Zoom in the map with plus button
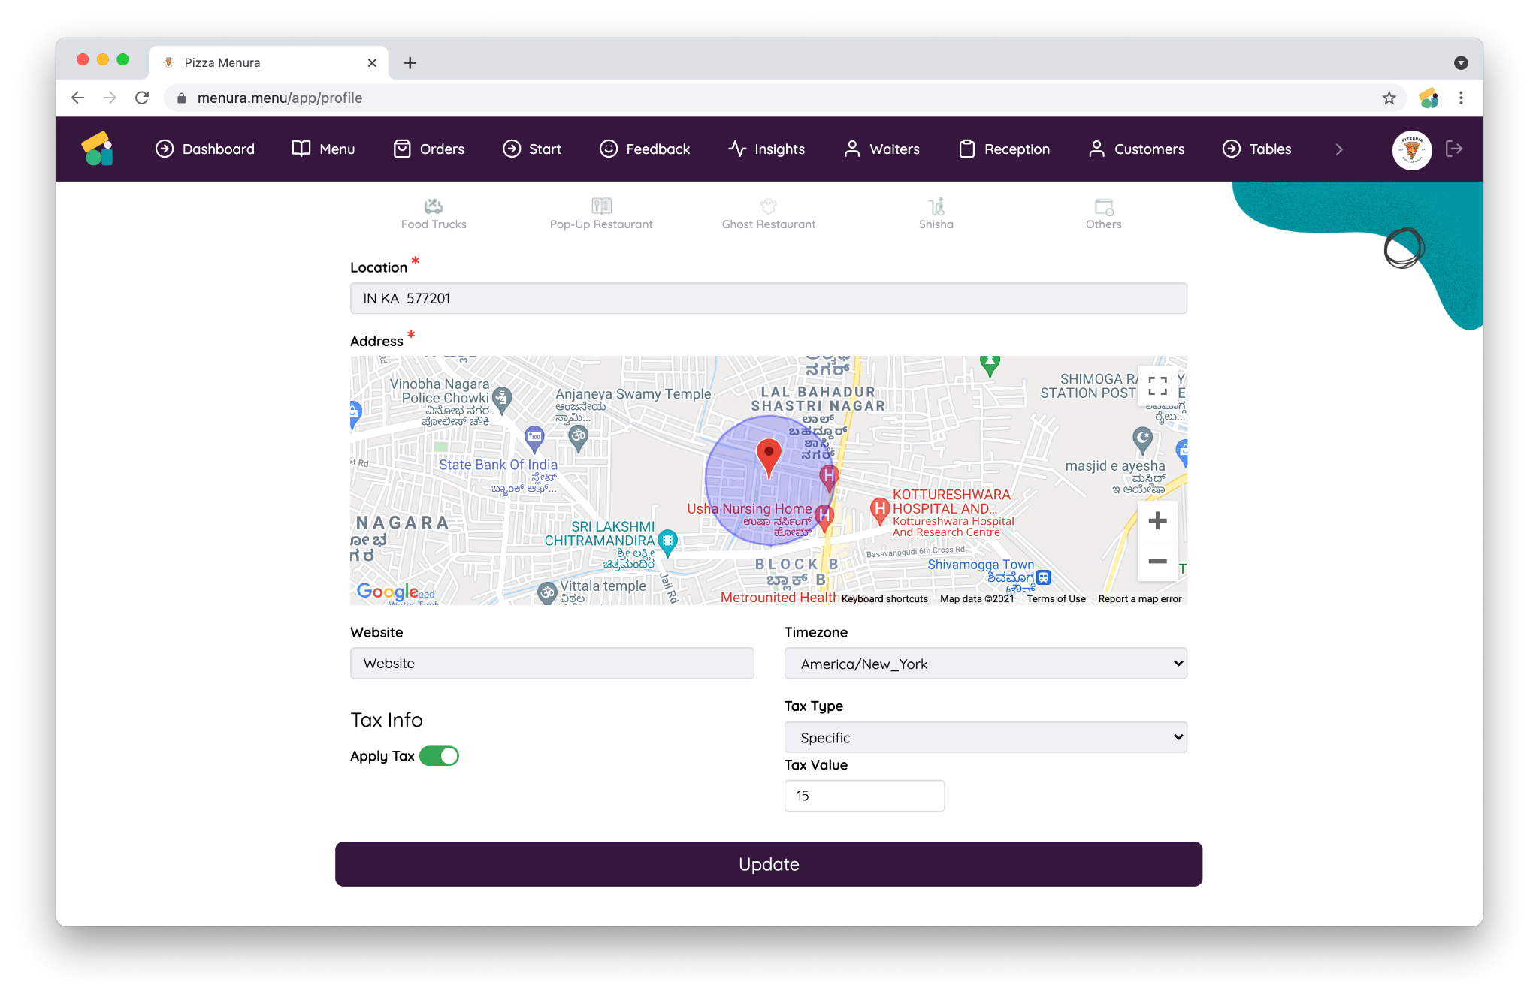 coord(1157,520)
